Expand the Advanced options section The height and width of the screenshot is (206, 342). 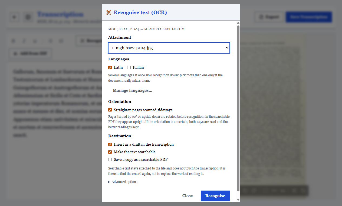point(123,182)
